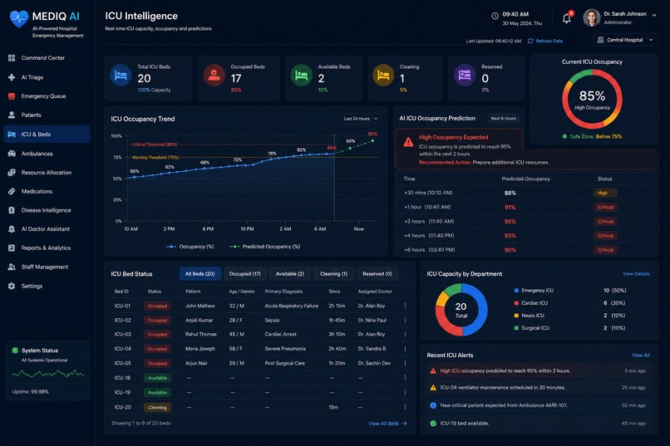The image size is (670, 446).
Task: Click Critical status for +2 hours row
Action: coord(605,222)
